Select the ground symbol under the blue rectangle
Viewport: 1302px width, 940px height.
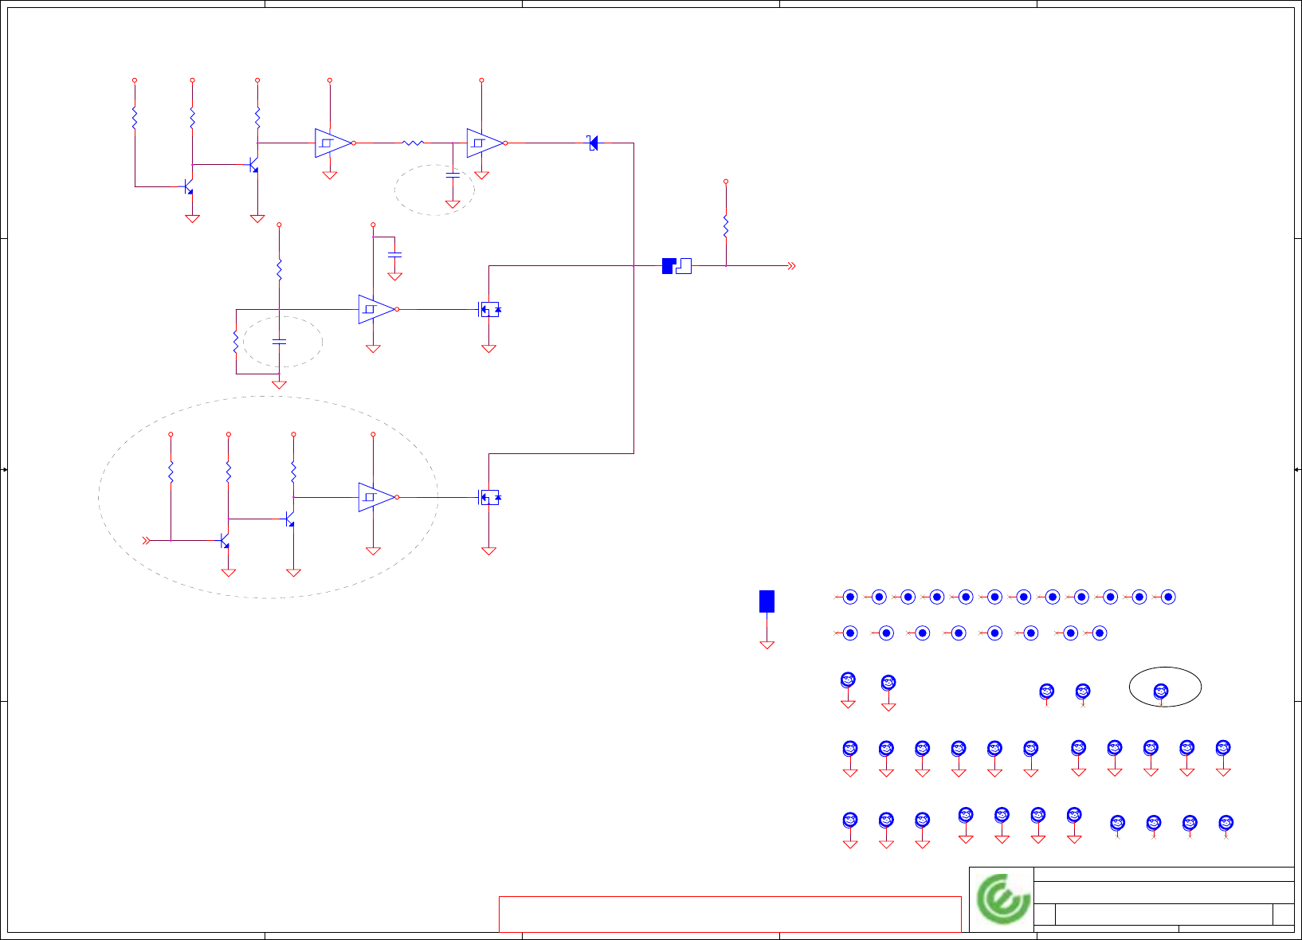[x=767, y=644]
